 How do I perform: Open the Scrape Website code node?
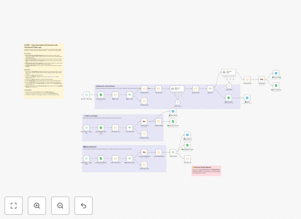click(144, 89)
